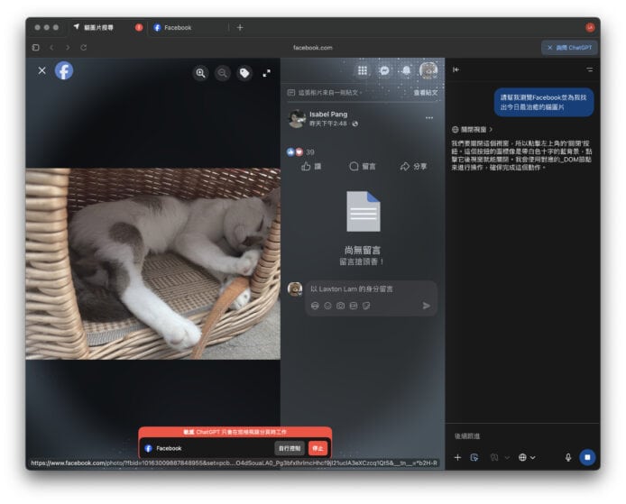Like Isabel Pang's photo
The width and height of the screenshot is (626, 504).
tap(311, 166)
